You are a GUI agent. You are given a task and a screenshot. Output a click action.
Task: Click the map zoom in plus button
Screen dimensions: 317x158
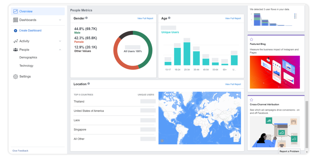(236, 135)
